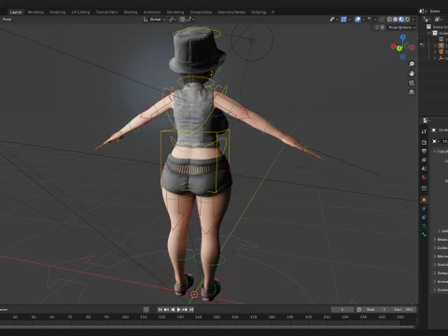
Task: Switch to the Sculpting workspace tab
Action: point(58,12)
